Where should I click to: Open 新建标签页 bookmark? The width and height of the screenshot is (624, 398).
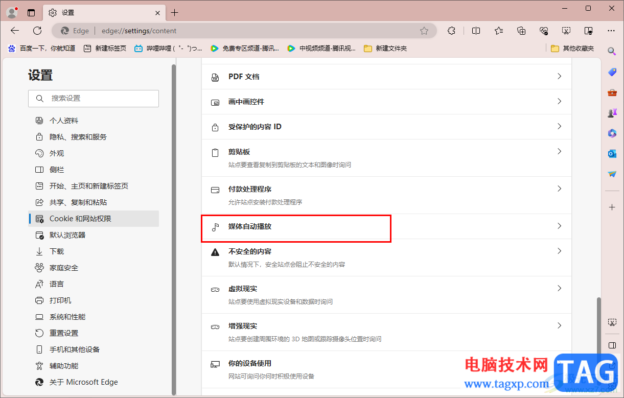pyautogui.click(x=105, y=49)
